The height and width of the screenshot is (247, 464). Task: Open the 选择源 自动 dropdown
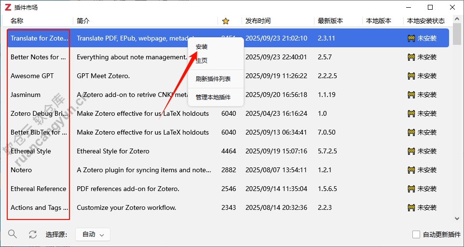(x=93, y=234)
